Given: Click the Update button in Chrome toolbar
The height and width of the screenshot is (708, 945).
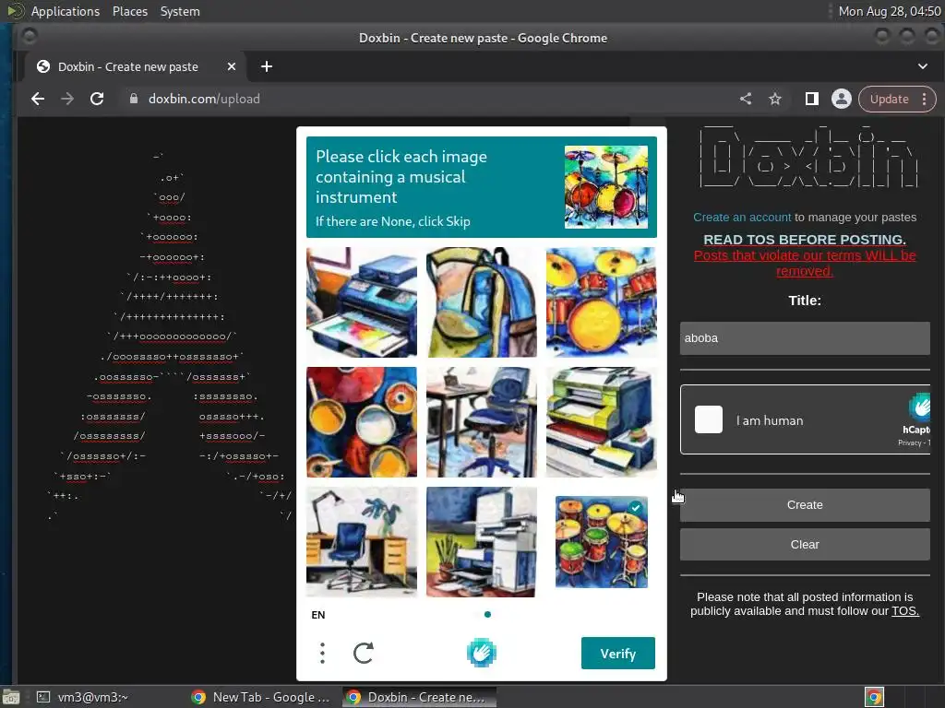Looking at the screenshot, I should 889,99.
